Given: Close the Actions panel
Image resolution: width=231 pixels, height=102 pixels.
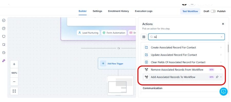Looking at the screenshot, I should pos(223,24).
